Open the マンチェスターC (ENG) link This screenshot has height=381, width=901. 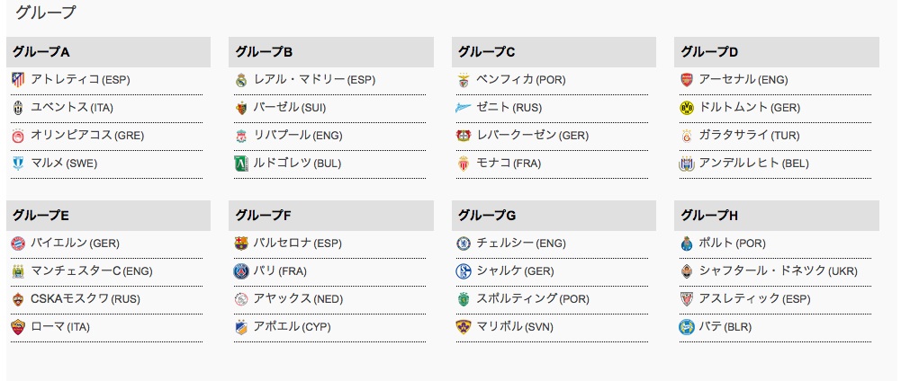pyautogui.click(x=92, y=270)
